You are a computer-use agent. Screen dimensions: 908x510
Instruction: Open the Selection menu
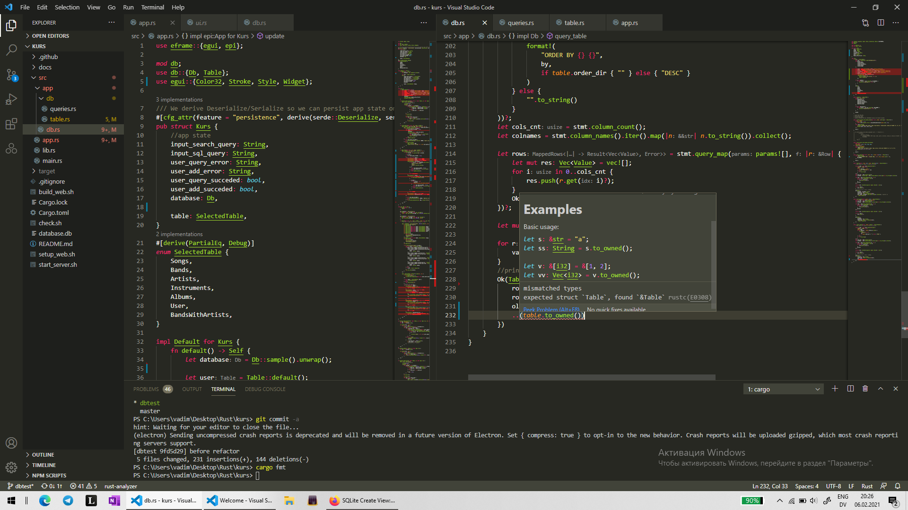pos(67,7)
